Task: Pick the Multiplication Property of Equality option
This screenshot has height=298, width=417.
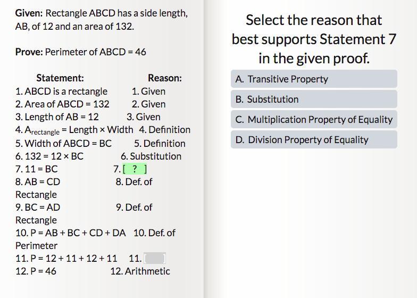Action: click(314, 120)
